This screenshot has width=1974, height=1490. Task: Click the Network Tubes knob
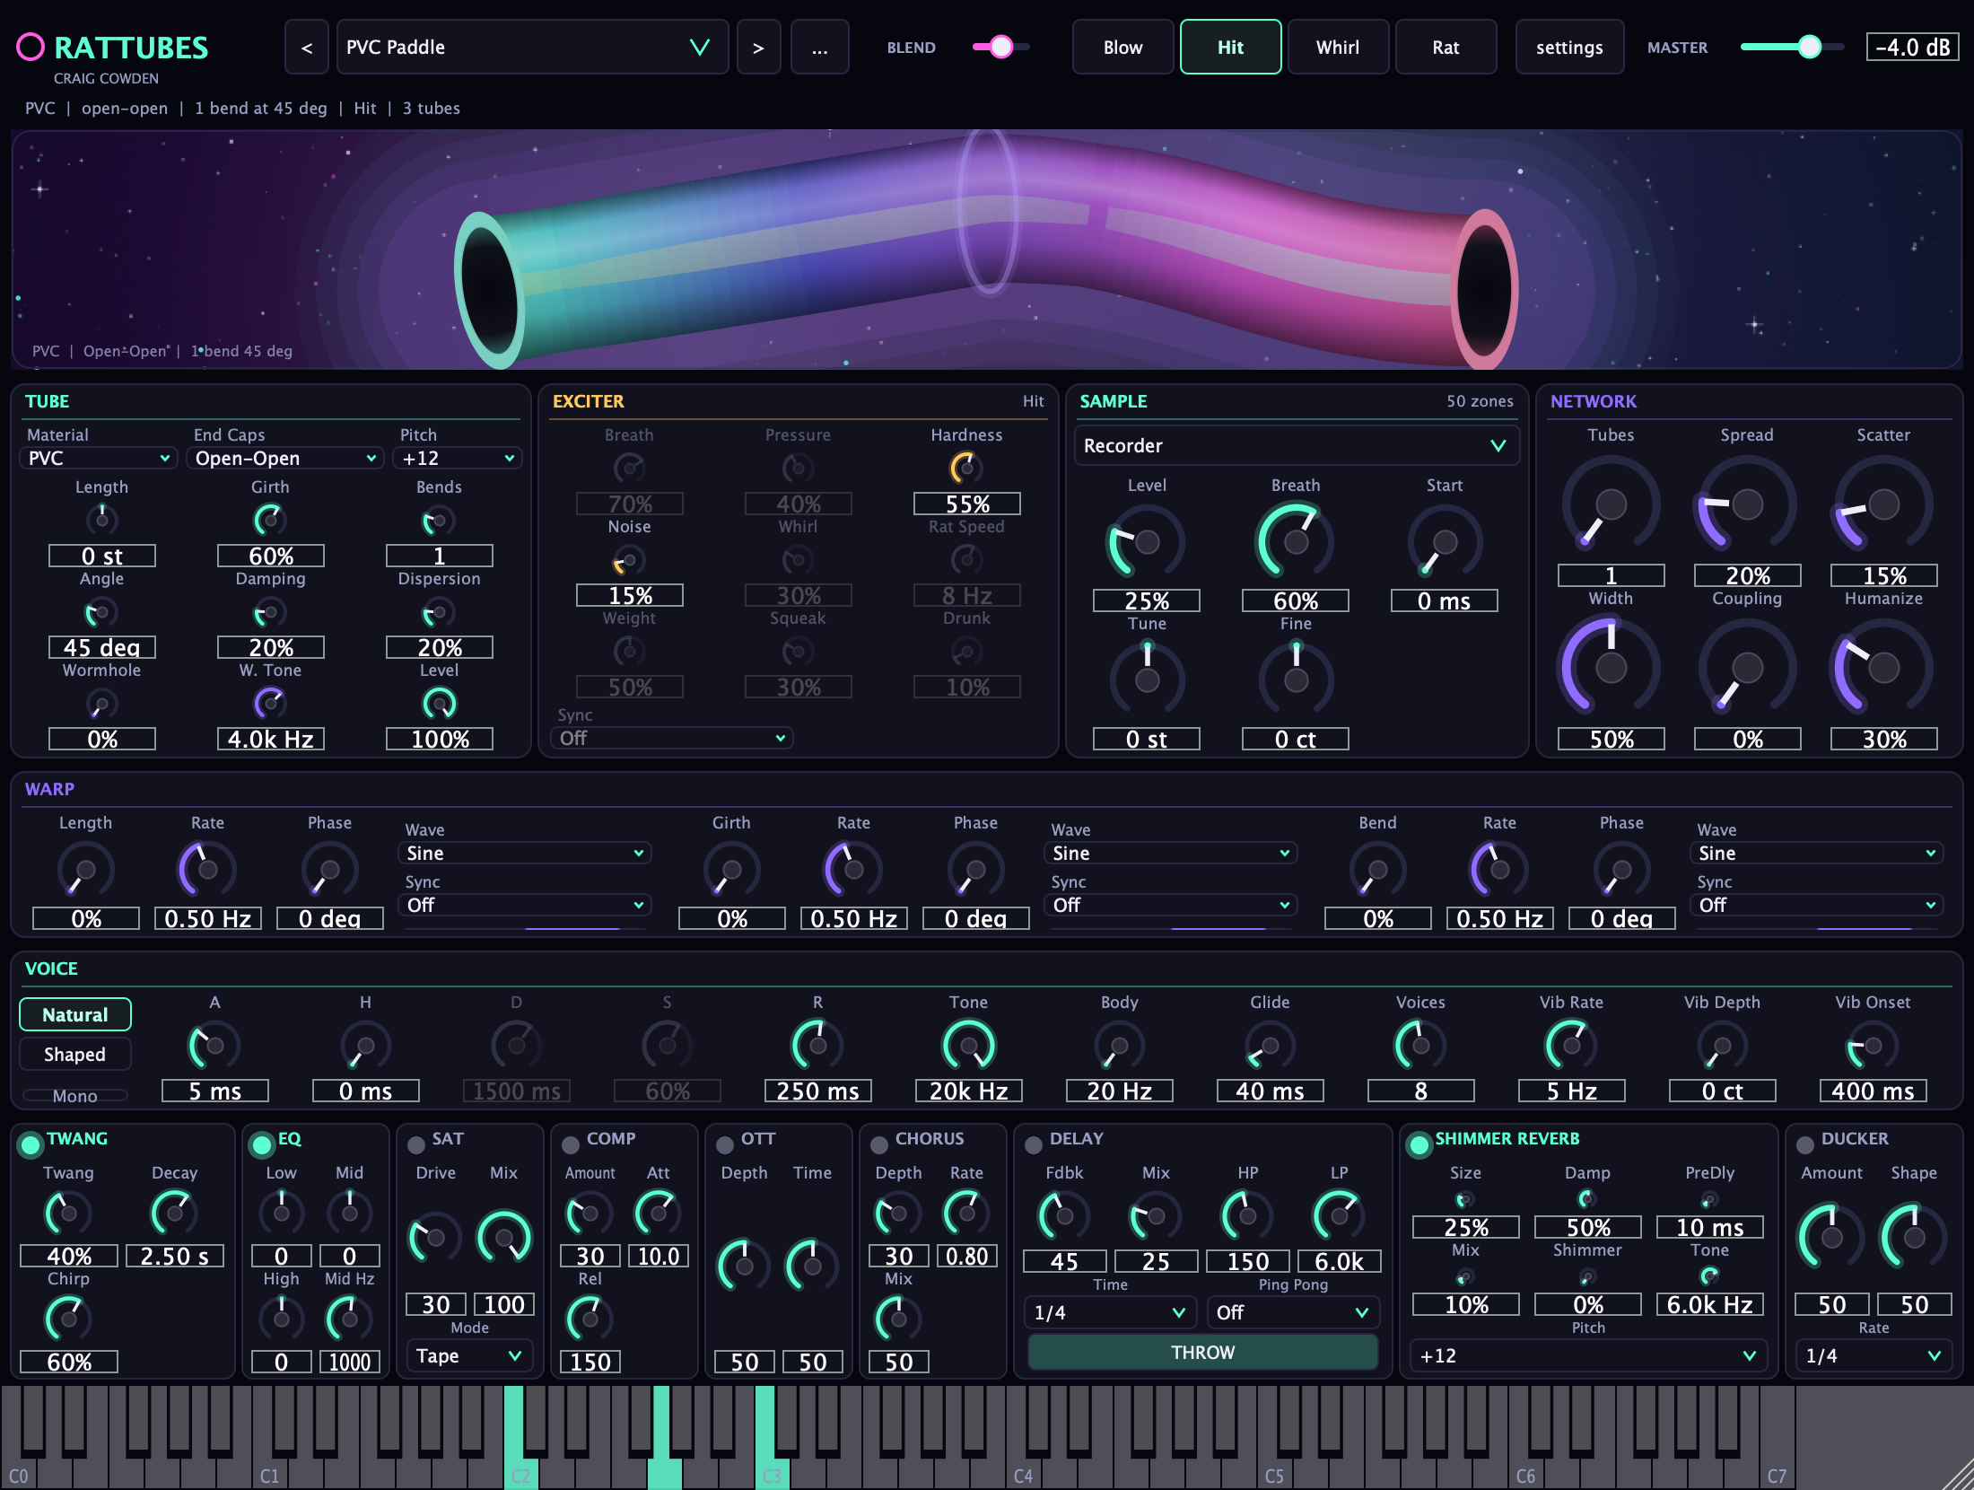point(1611,504)
